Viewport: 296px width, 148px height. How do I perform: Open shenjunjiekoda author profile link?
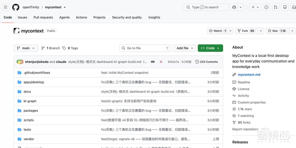[37, 62]
